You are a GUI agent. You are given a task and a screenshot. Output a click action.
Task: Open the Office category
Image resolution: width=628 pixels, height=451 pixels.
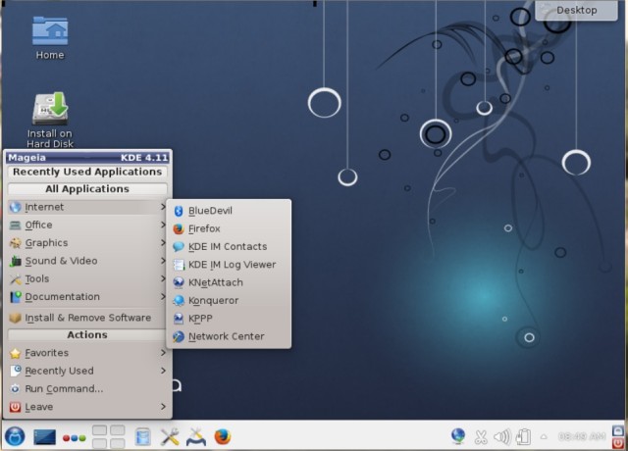[x=87, y=225]
